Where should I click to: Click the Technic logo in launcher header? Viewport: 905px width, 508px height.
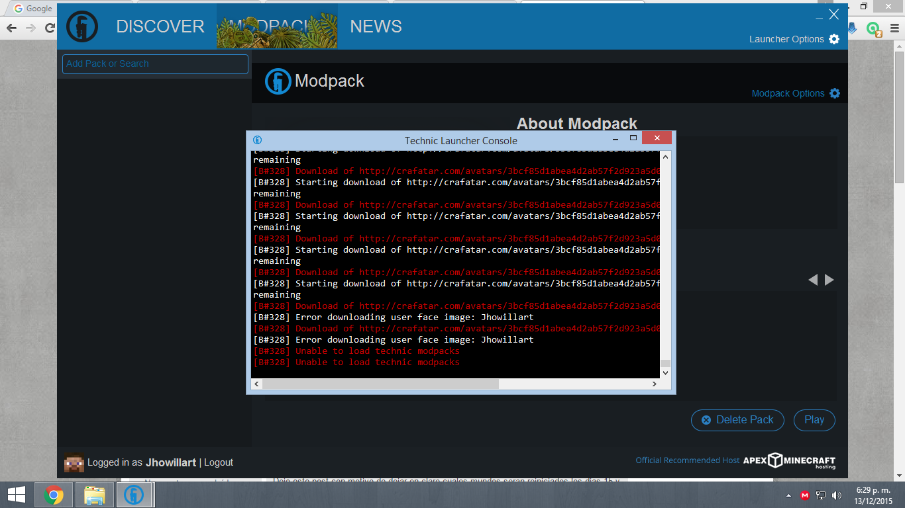82,26
